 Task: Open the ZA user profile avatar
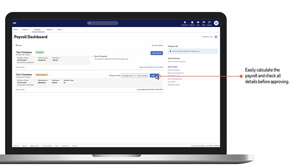pos(216,23)
